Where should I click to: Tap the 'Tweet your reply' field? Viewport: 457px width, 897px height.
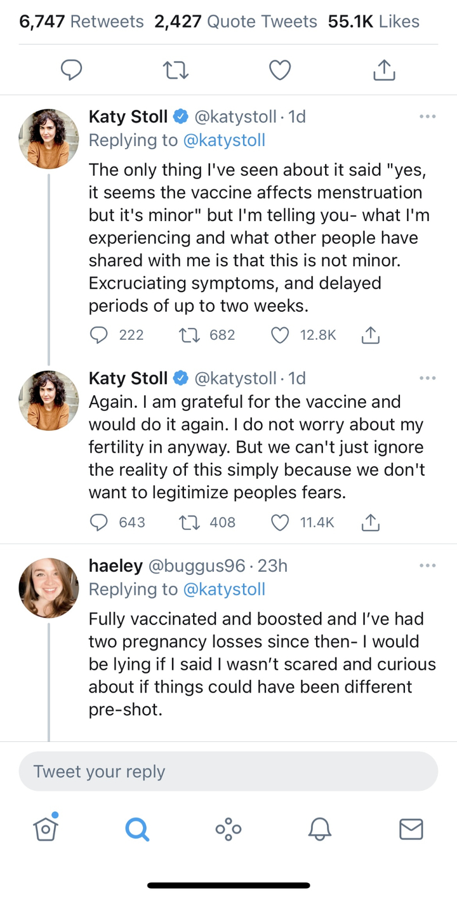point(228,771)
